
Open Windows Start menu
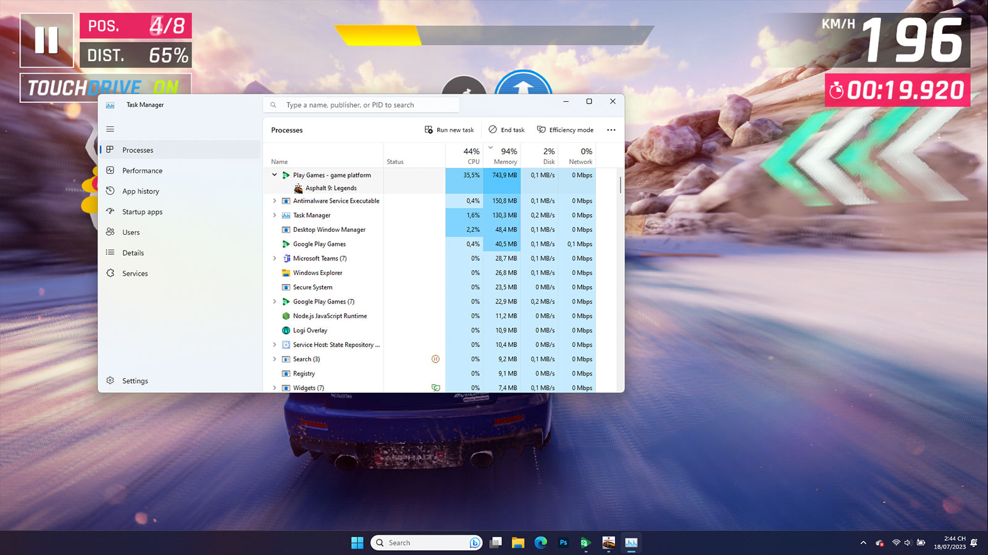(357, 543)
